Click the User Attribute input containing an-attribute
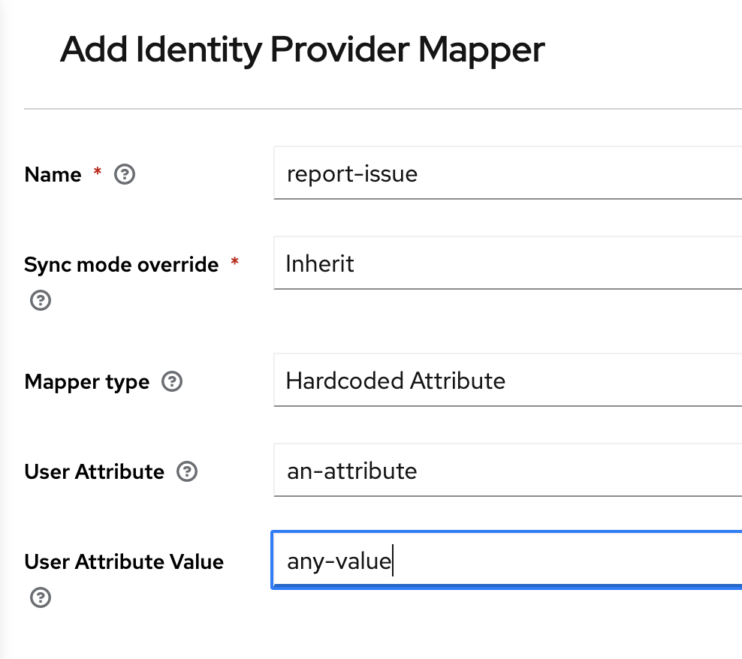742x659 pixels. tap(503, 471)
